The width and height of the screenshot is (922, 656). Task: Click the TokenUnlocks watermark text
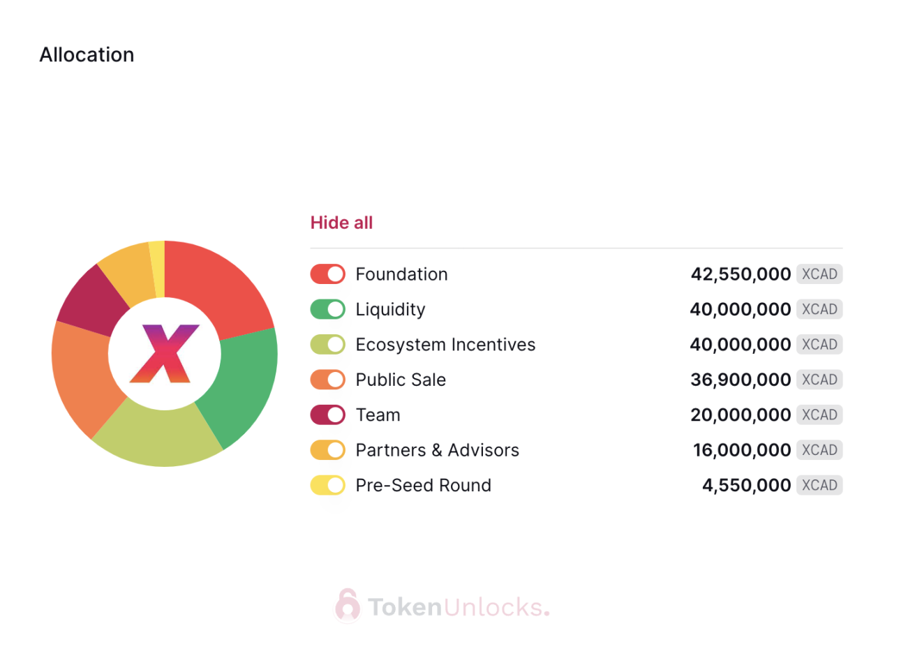(459, 607)
